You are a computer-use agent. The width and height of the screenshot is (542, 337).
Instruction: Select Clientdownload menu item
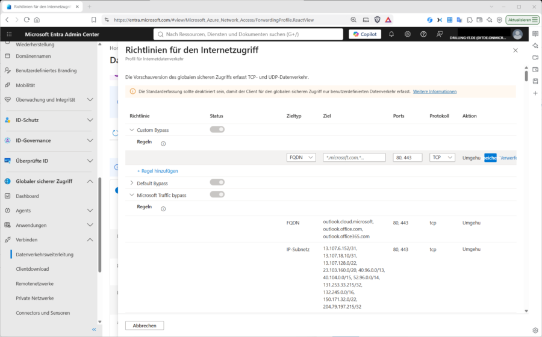tap(32, 268)
